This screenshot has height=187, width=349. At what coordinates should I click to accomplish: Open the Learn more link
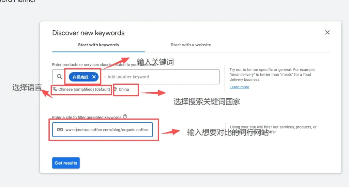(239, 87)
